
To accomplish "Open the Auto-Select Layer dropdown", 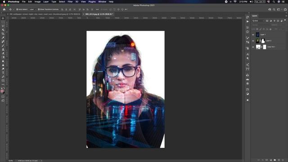I will (33, 9).
